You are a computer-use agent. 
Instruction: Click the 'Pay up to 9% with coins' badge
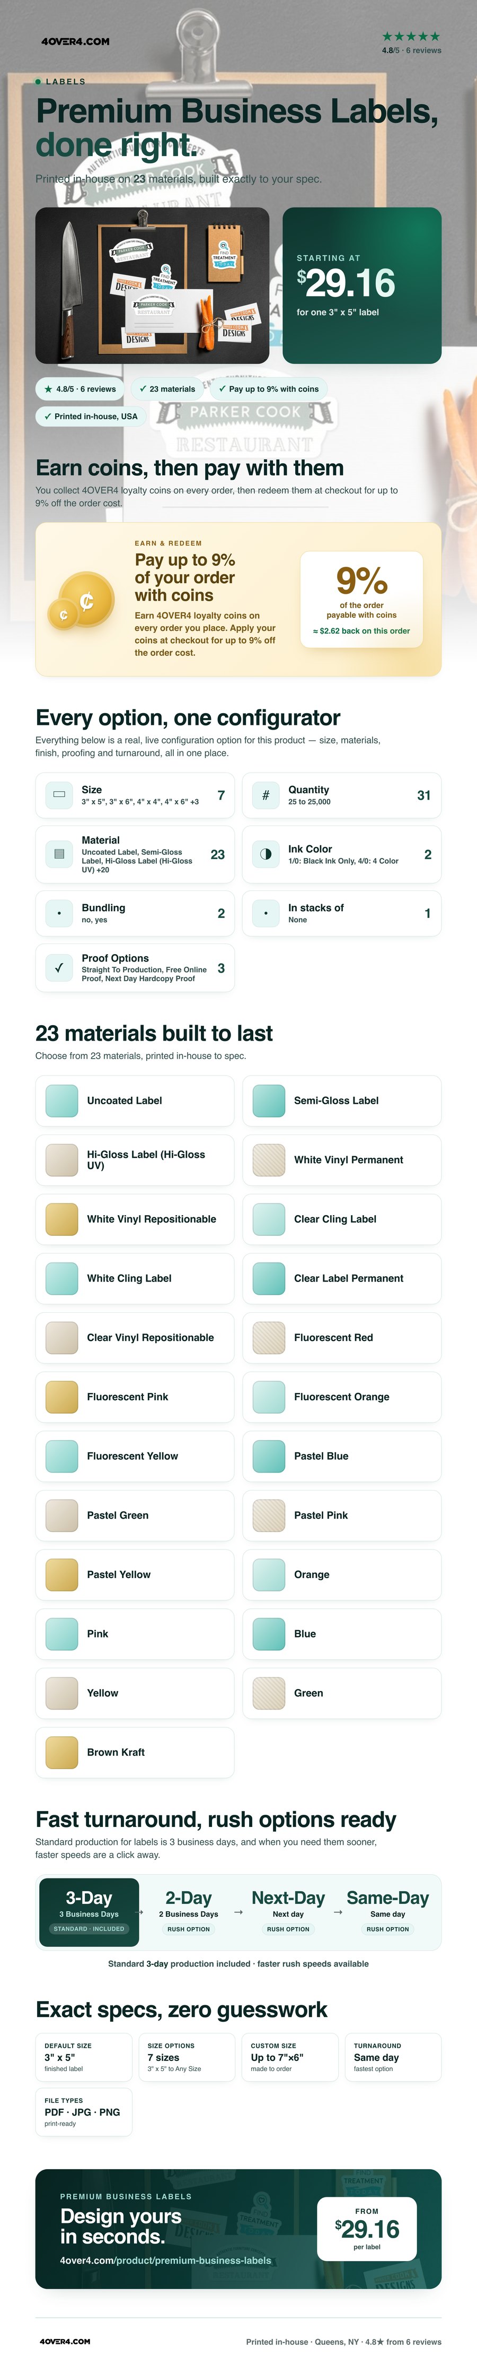coord(269,389)
